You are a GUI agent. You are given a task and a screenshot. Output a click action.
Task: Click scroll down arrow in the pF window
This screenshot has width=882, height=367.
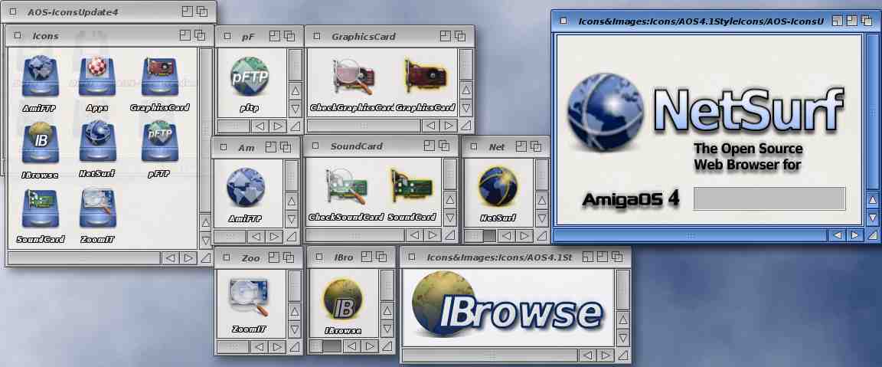296,109
